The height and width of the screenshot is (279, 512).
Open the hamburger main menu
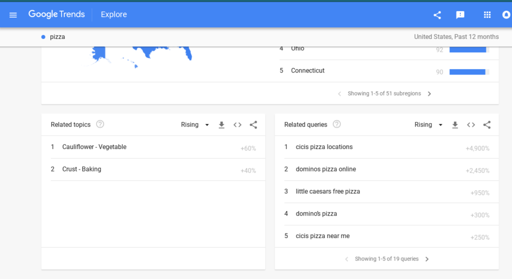click(x=13, y=15)
